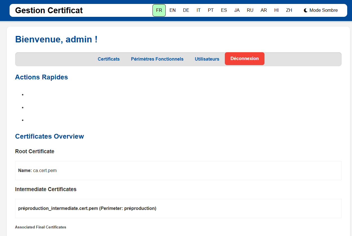
Task: Open the Utilisateurs page
Action: [207, 59]
